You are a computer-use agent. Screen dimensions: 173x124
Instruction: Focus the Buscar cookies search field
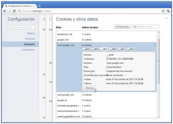(x=146, y=27)
